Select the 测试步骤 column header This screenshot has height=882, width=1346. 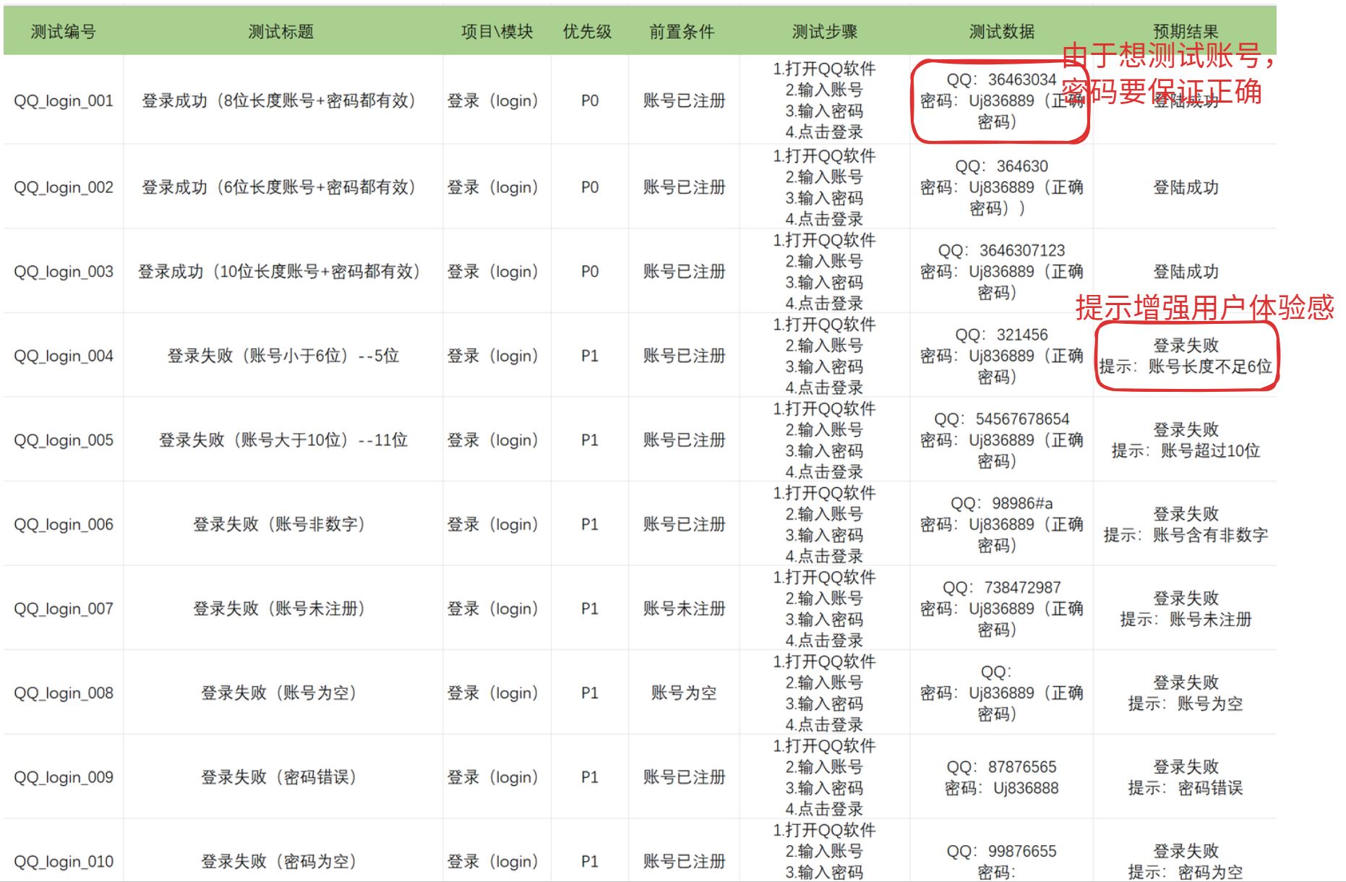pos(825,32)
